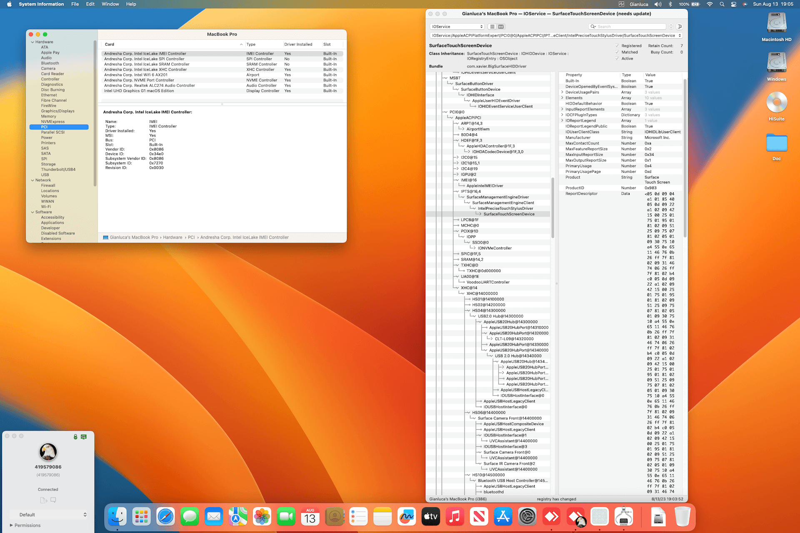Switch IORegistryExplorer to column view icon
Viewport: 800px width, 533px height.
point(501,27)
